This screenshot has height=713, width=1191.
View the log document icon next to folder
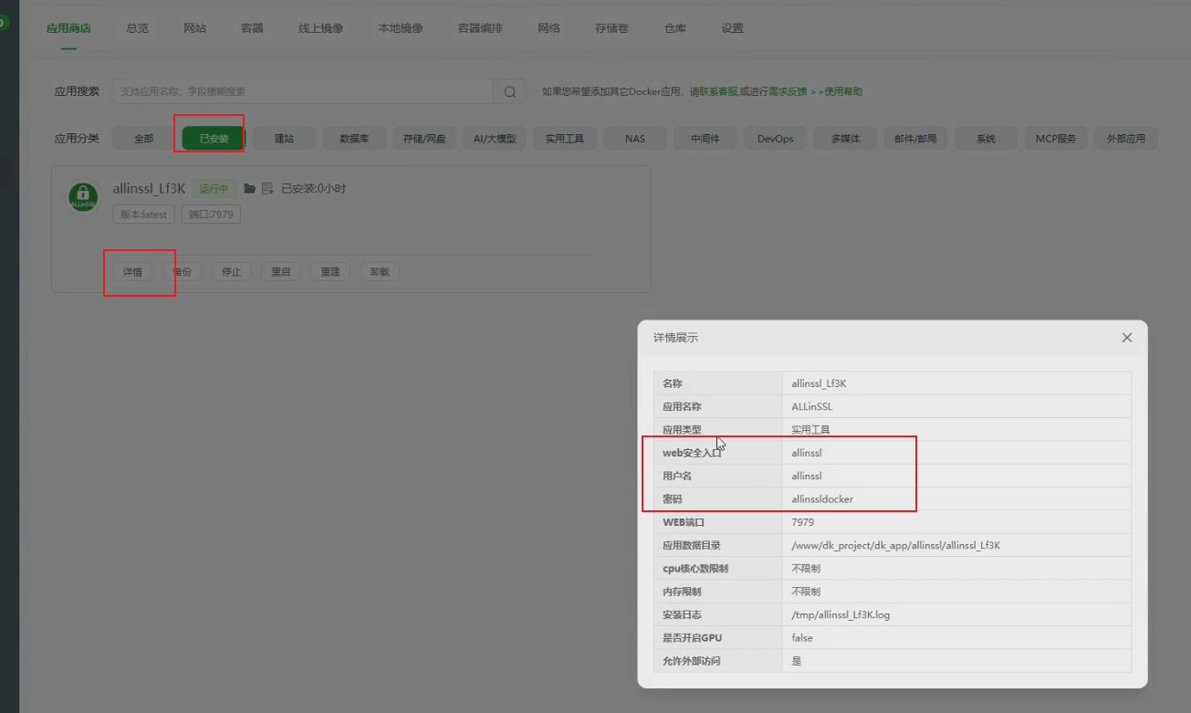[x=266, y=188]
